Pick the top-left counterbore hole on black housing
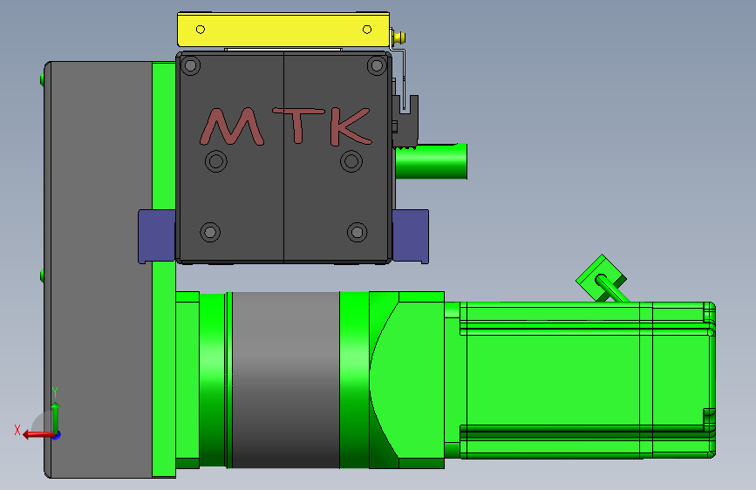Viewport: 756px width, 490px height. (x=190, y=65)
